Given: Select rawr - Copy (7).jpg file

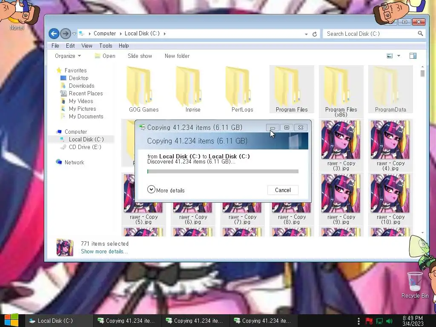Looking at the screenshot, I should click(242, 214).
